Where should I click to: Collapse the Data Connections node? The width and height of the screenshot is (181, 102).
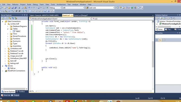pyautogui.click(x=3, y=22)
